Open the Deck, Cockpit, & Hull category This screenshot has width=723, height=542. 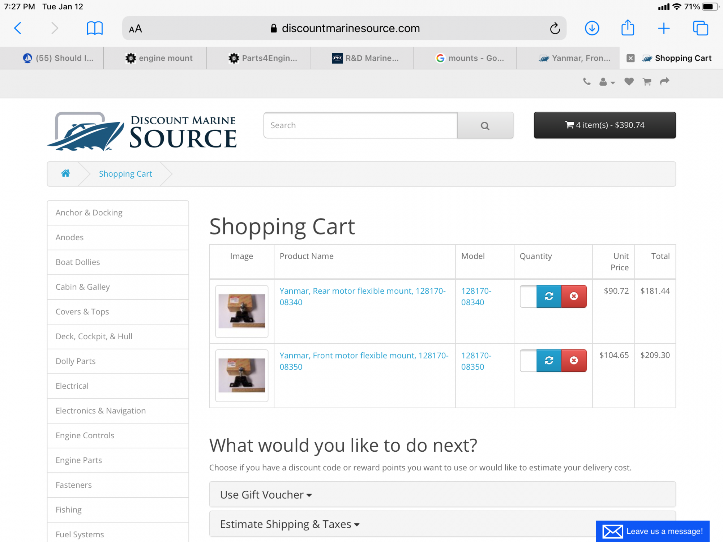coord(118,337)
